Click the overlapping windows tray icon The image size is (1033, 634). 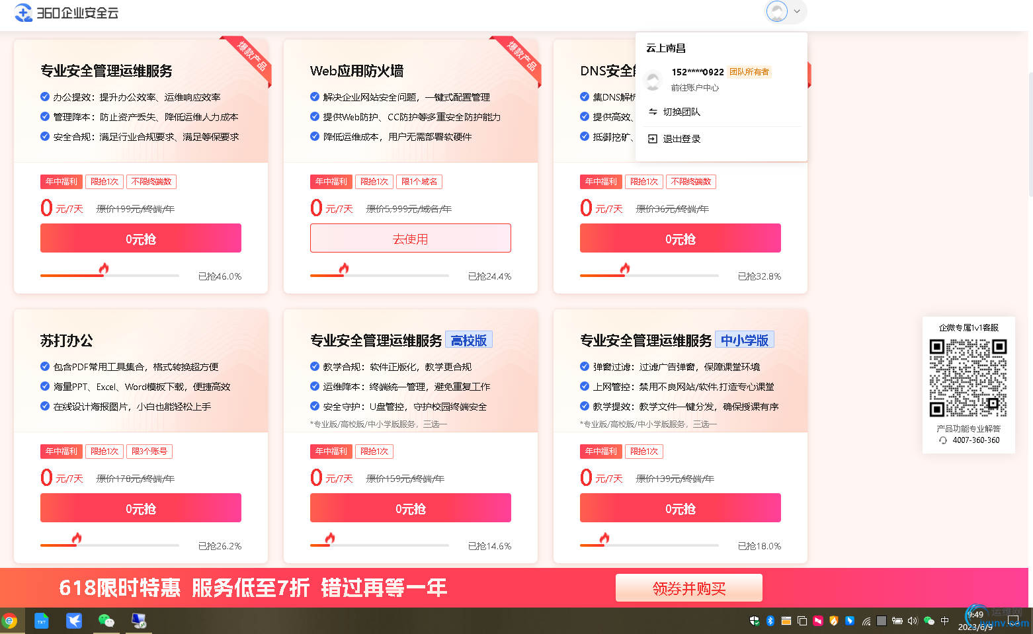pos(802,621)
